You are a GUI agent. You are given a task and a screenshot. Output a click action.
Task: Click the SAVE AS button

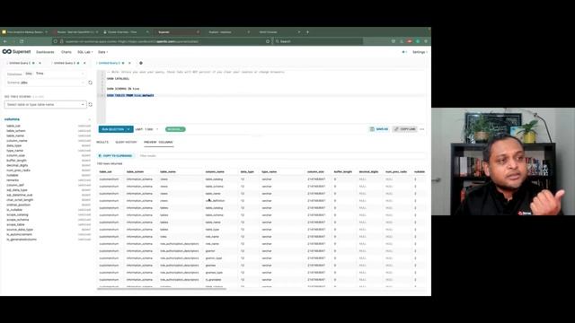[x=379, y=129]
